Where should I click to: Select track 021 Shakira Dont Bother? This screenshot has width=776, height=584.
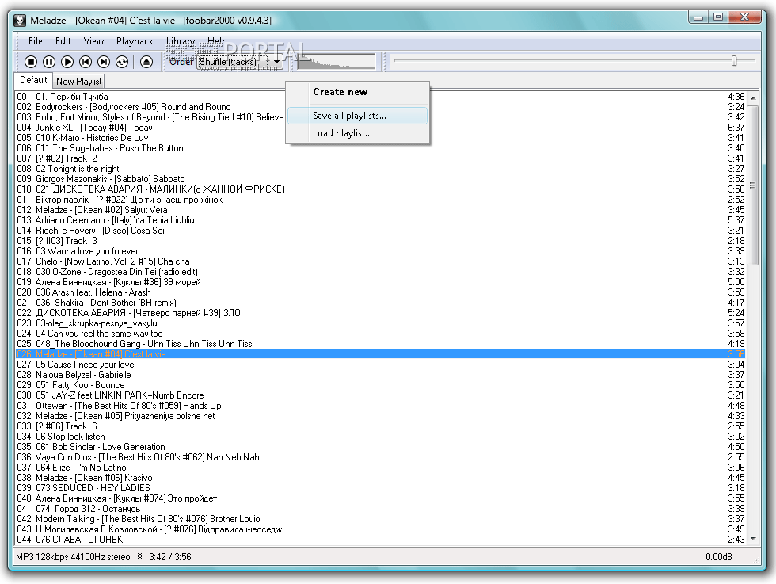380,303
